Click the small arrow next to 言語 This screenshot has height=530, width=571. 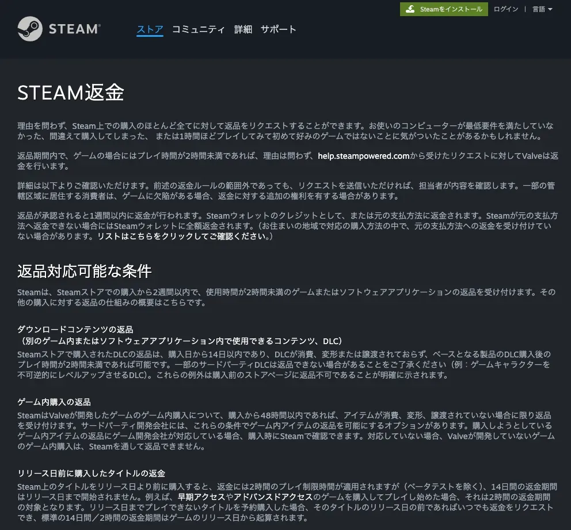(550, 9)
